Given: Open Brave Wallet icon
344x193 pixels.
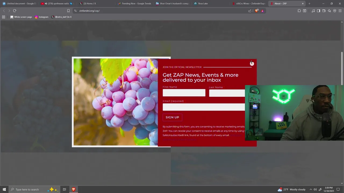Looking at the screenshot, I should tap(324, 11).
